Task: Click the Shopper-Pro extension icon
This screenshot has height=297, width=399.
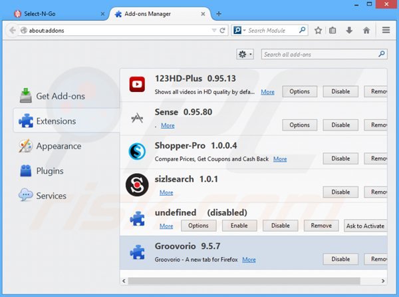Action: [x=137, y=151]
